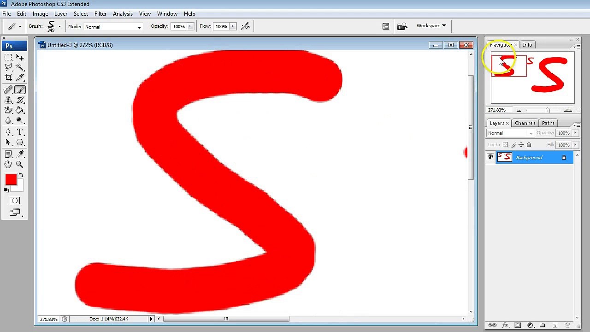Select the Paint Bucket tool
590x332 pixels.
coord(20,110)
